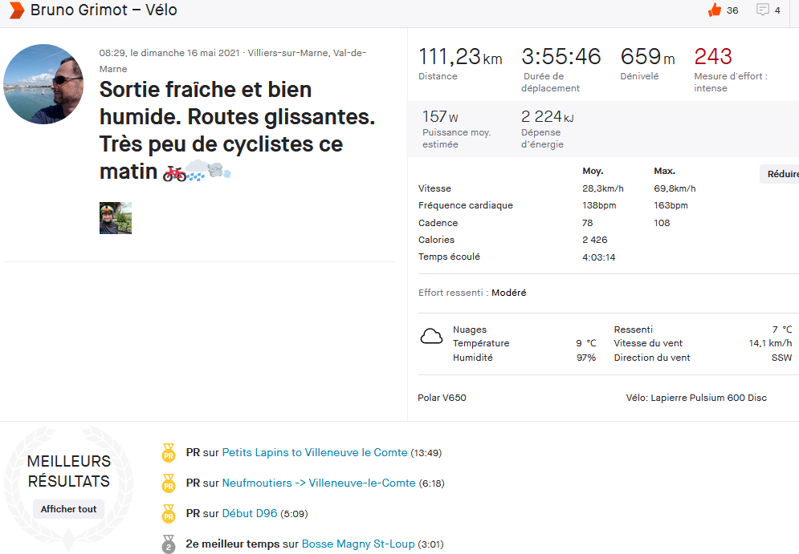
Task: Click the silver medal beside Bosse Magny St-Loup
Action: [169, 544]
